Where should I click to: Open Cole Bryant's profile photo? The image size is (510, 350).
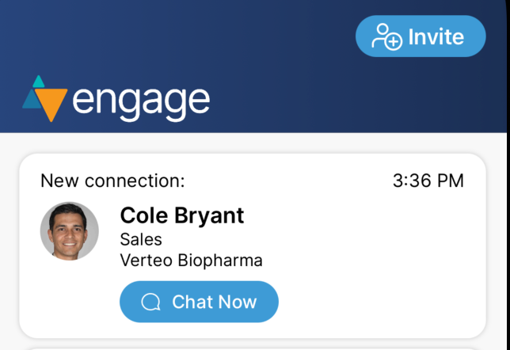(x=70, y=230)
